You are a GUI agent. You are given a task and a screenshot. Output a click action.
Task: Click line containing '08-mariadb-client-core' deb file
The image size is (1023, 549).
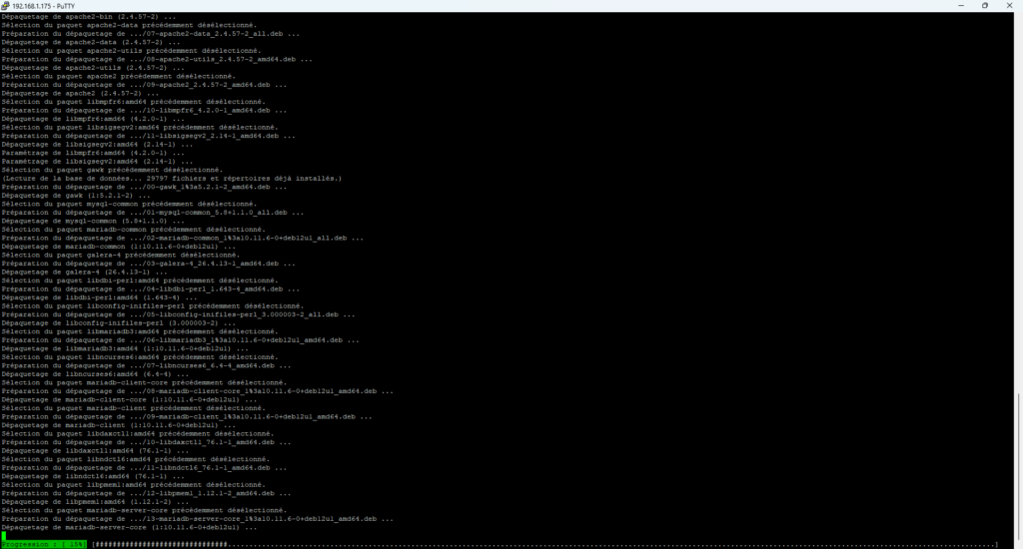(x=198, y=391)
